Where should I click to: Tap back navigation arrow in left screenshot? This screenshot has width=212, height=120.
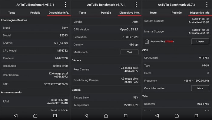(16, 115)
